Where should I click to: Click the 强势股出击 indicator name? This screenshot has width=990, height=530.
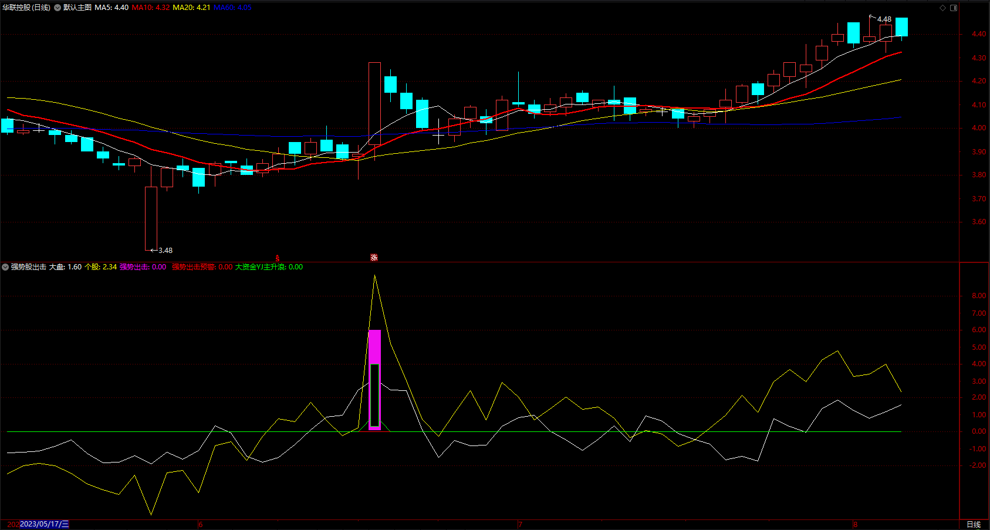click(29, 267)
